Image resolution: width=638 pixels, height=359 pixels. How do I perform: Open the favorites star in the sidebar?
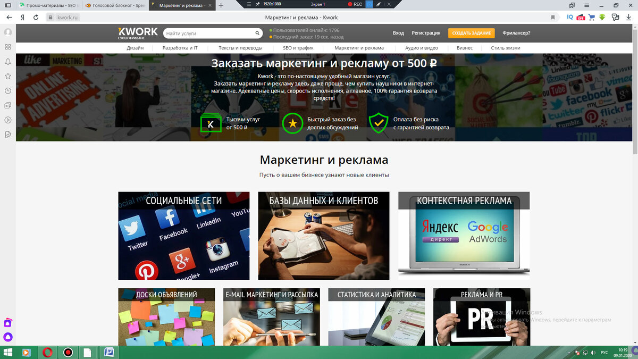coord(8,76)
